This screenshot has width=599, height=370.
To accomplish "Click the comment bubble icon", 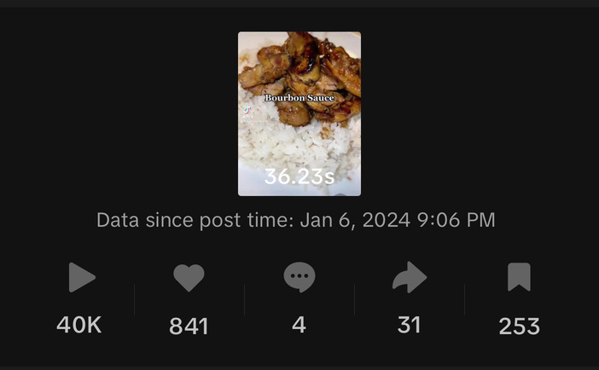I will click(299, 277).
